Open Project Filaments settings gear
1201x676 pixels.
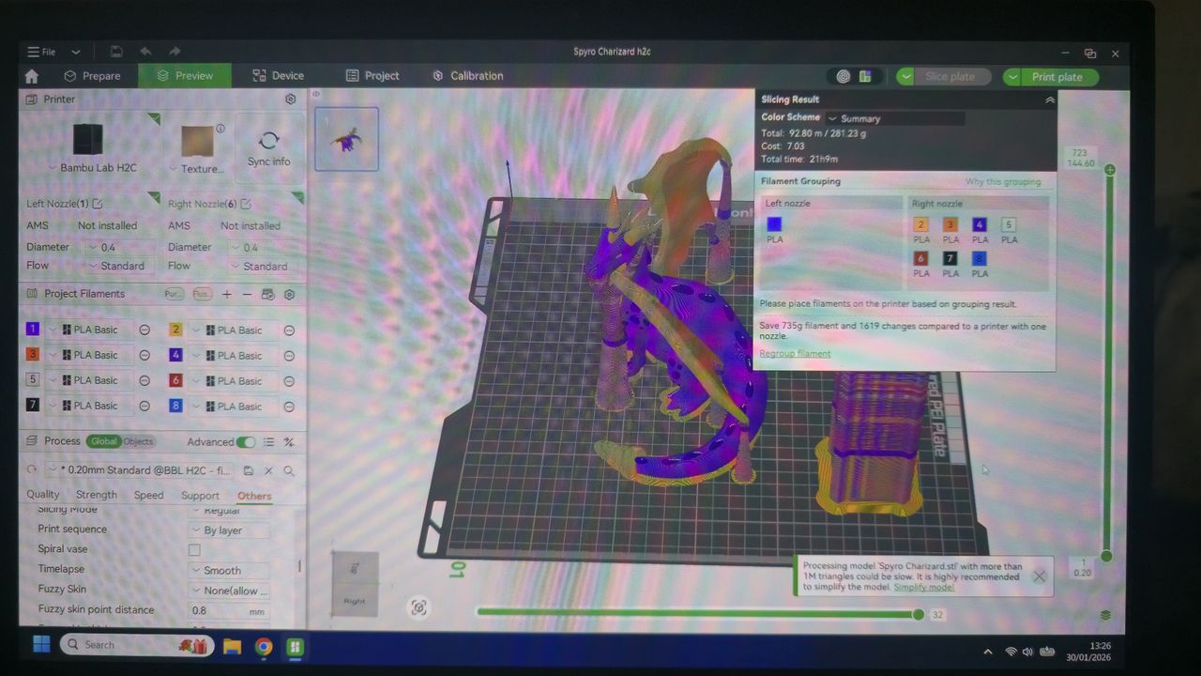tap(289, 294)
